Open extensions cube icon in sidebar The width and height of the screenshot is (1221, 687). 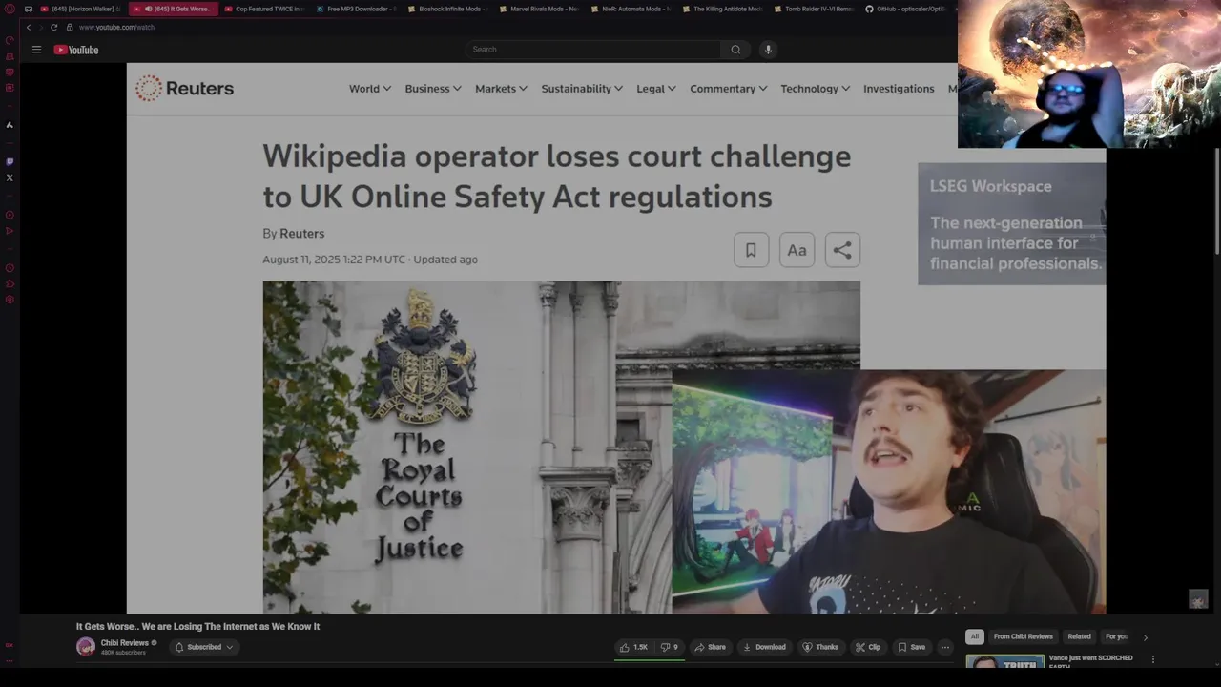pyautogui.click(x=10, y=283)
